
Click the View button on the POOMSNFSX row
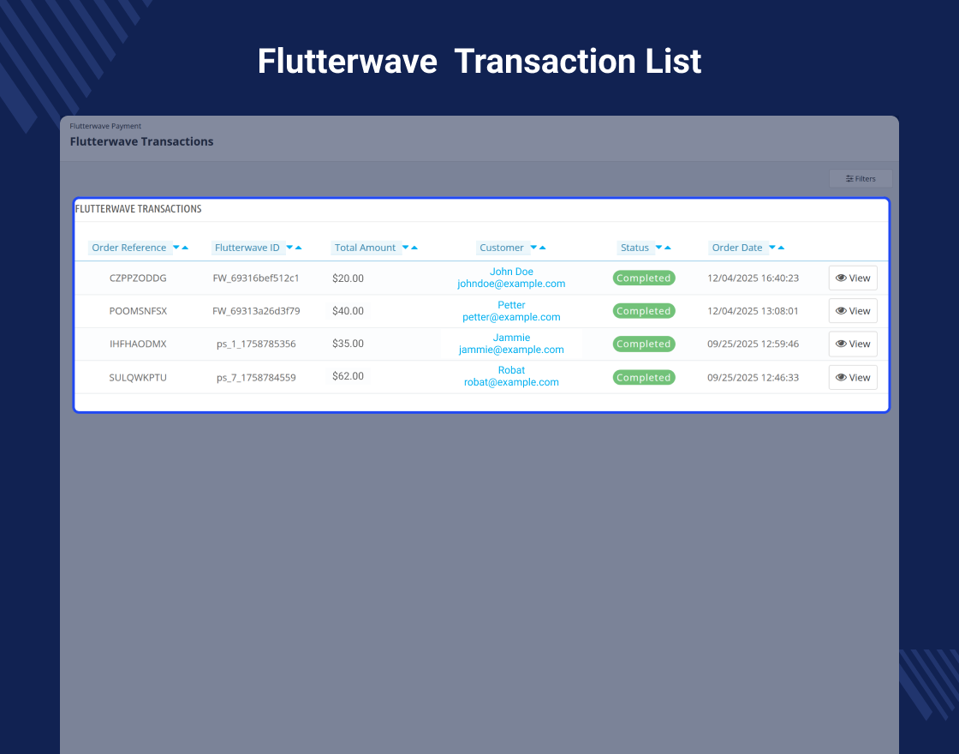coord(853,310)
